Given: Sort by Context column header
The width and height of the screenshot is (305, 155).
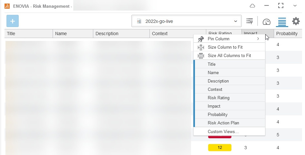Looking at the screenshot, I should (178, 34).
